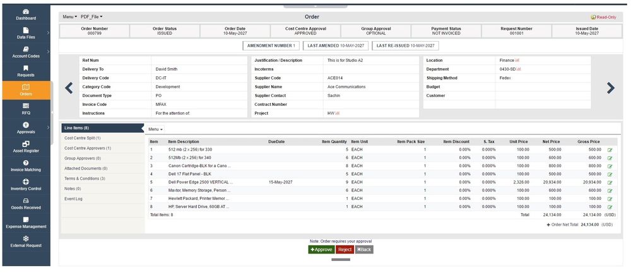631x273 pixels.
Task: Open the Event Log tab
Action: tap(74, 199)
